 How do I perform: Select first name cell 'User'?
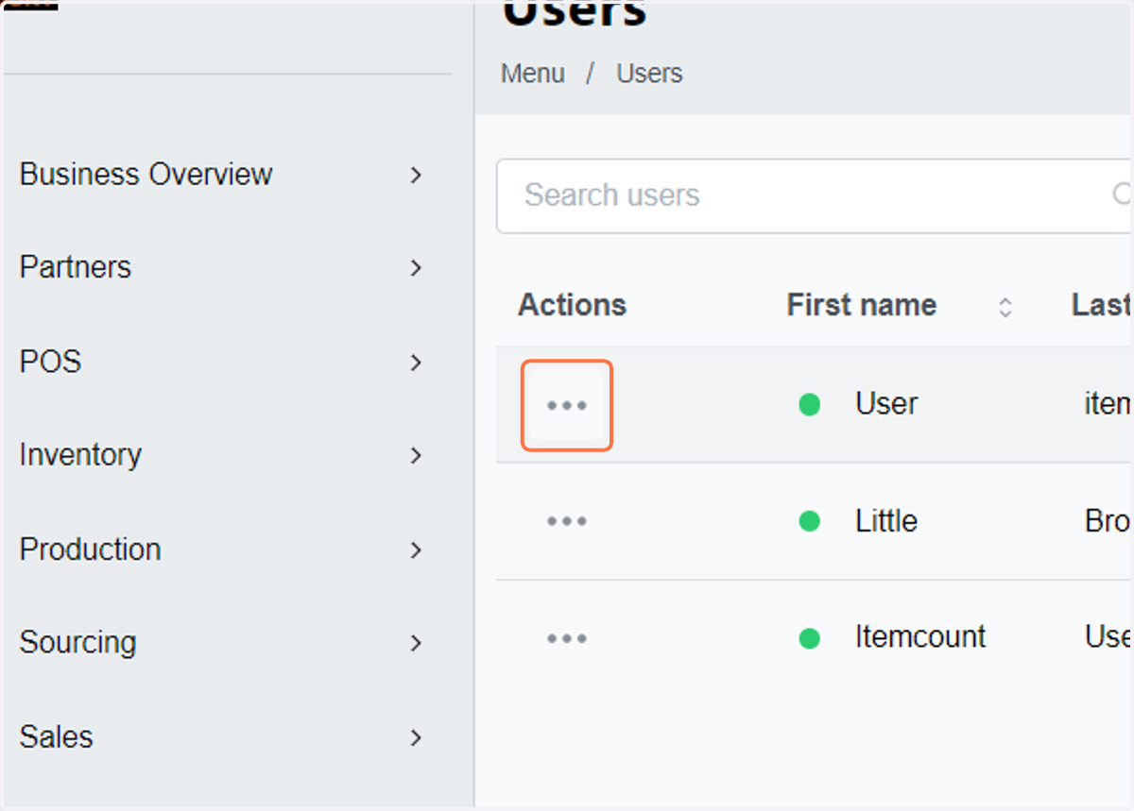click(886, 404)
